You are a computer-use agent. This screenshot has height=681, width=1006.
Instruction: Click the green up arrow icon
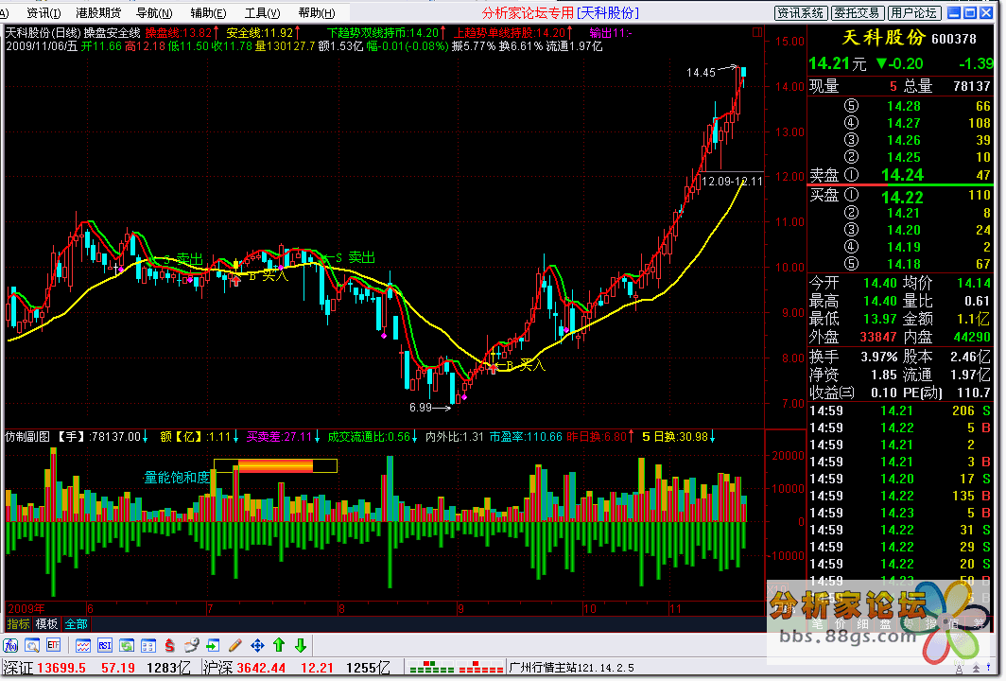(x=279, y=645)
